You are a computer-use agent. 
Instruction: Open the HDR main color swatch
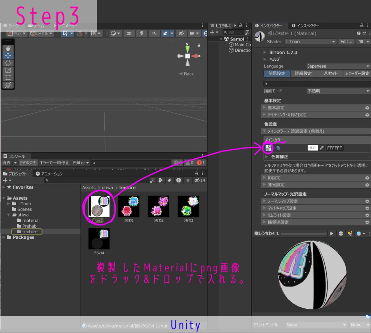coord(312,148)
